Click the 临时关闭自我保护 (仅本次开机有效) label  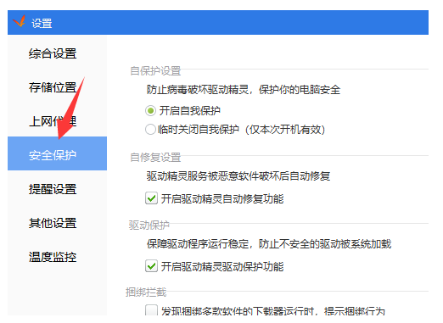click(x=241, y=130)
